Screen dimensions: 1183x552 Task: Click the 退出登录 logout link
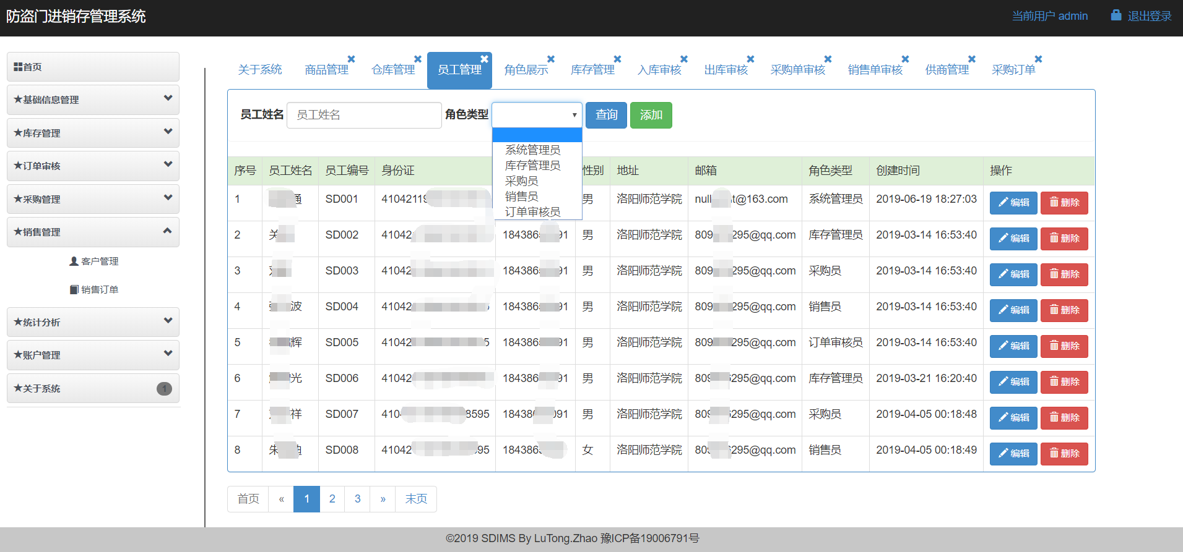click(x=1150, y=16)
